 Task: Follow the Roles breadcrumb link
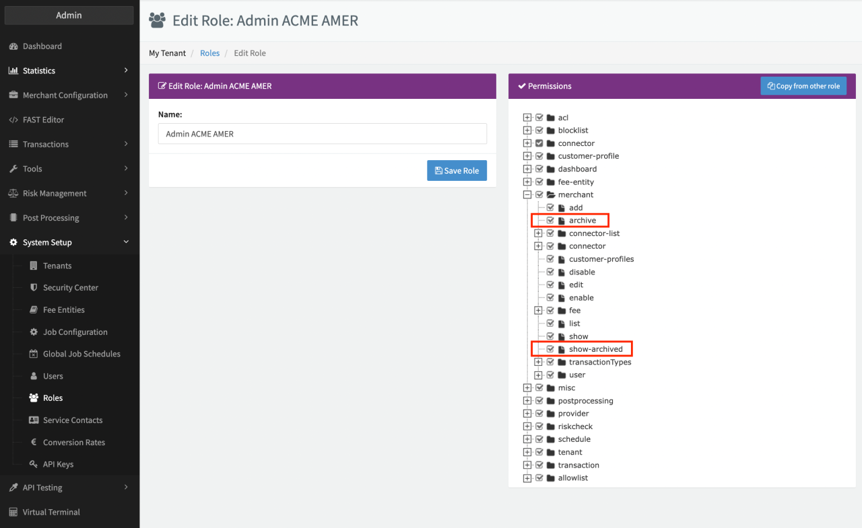(x=209, y=53)
